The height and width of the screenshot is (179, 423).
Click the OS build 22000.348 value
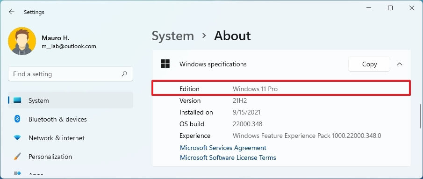[x=247, y=124]
